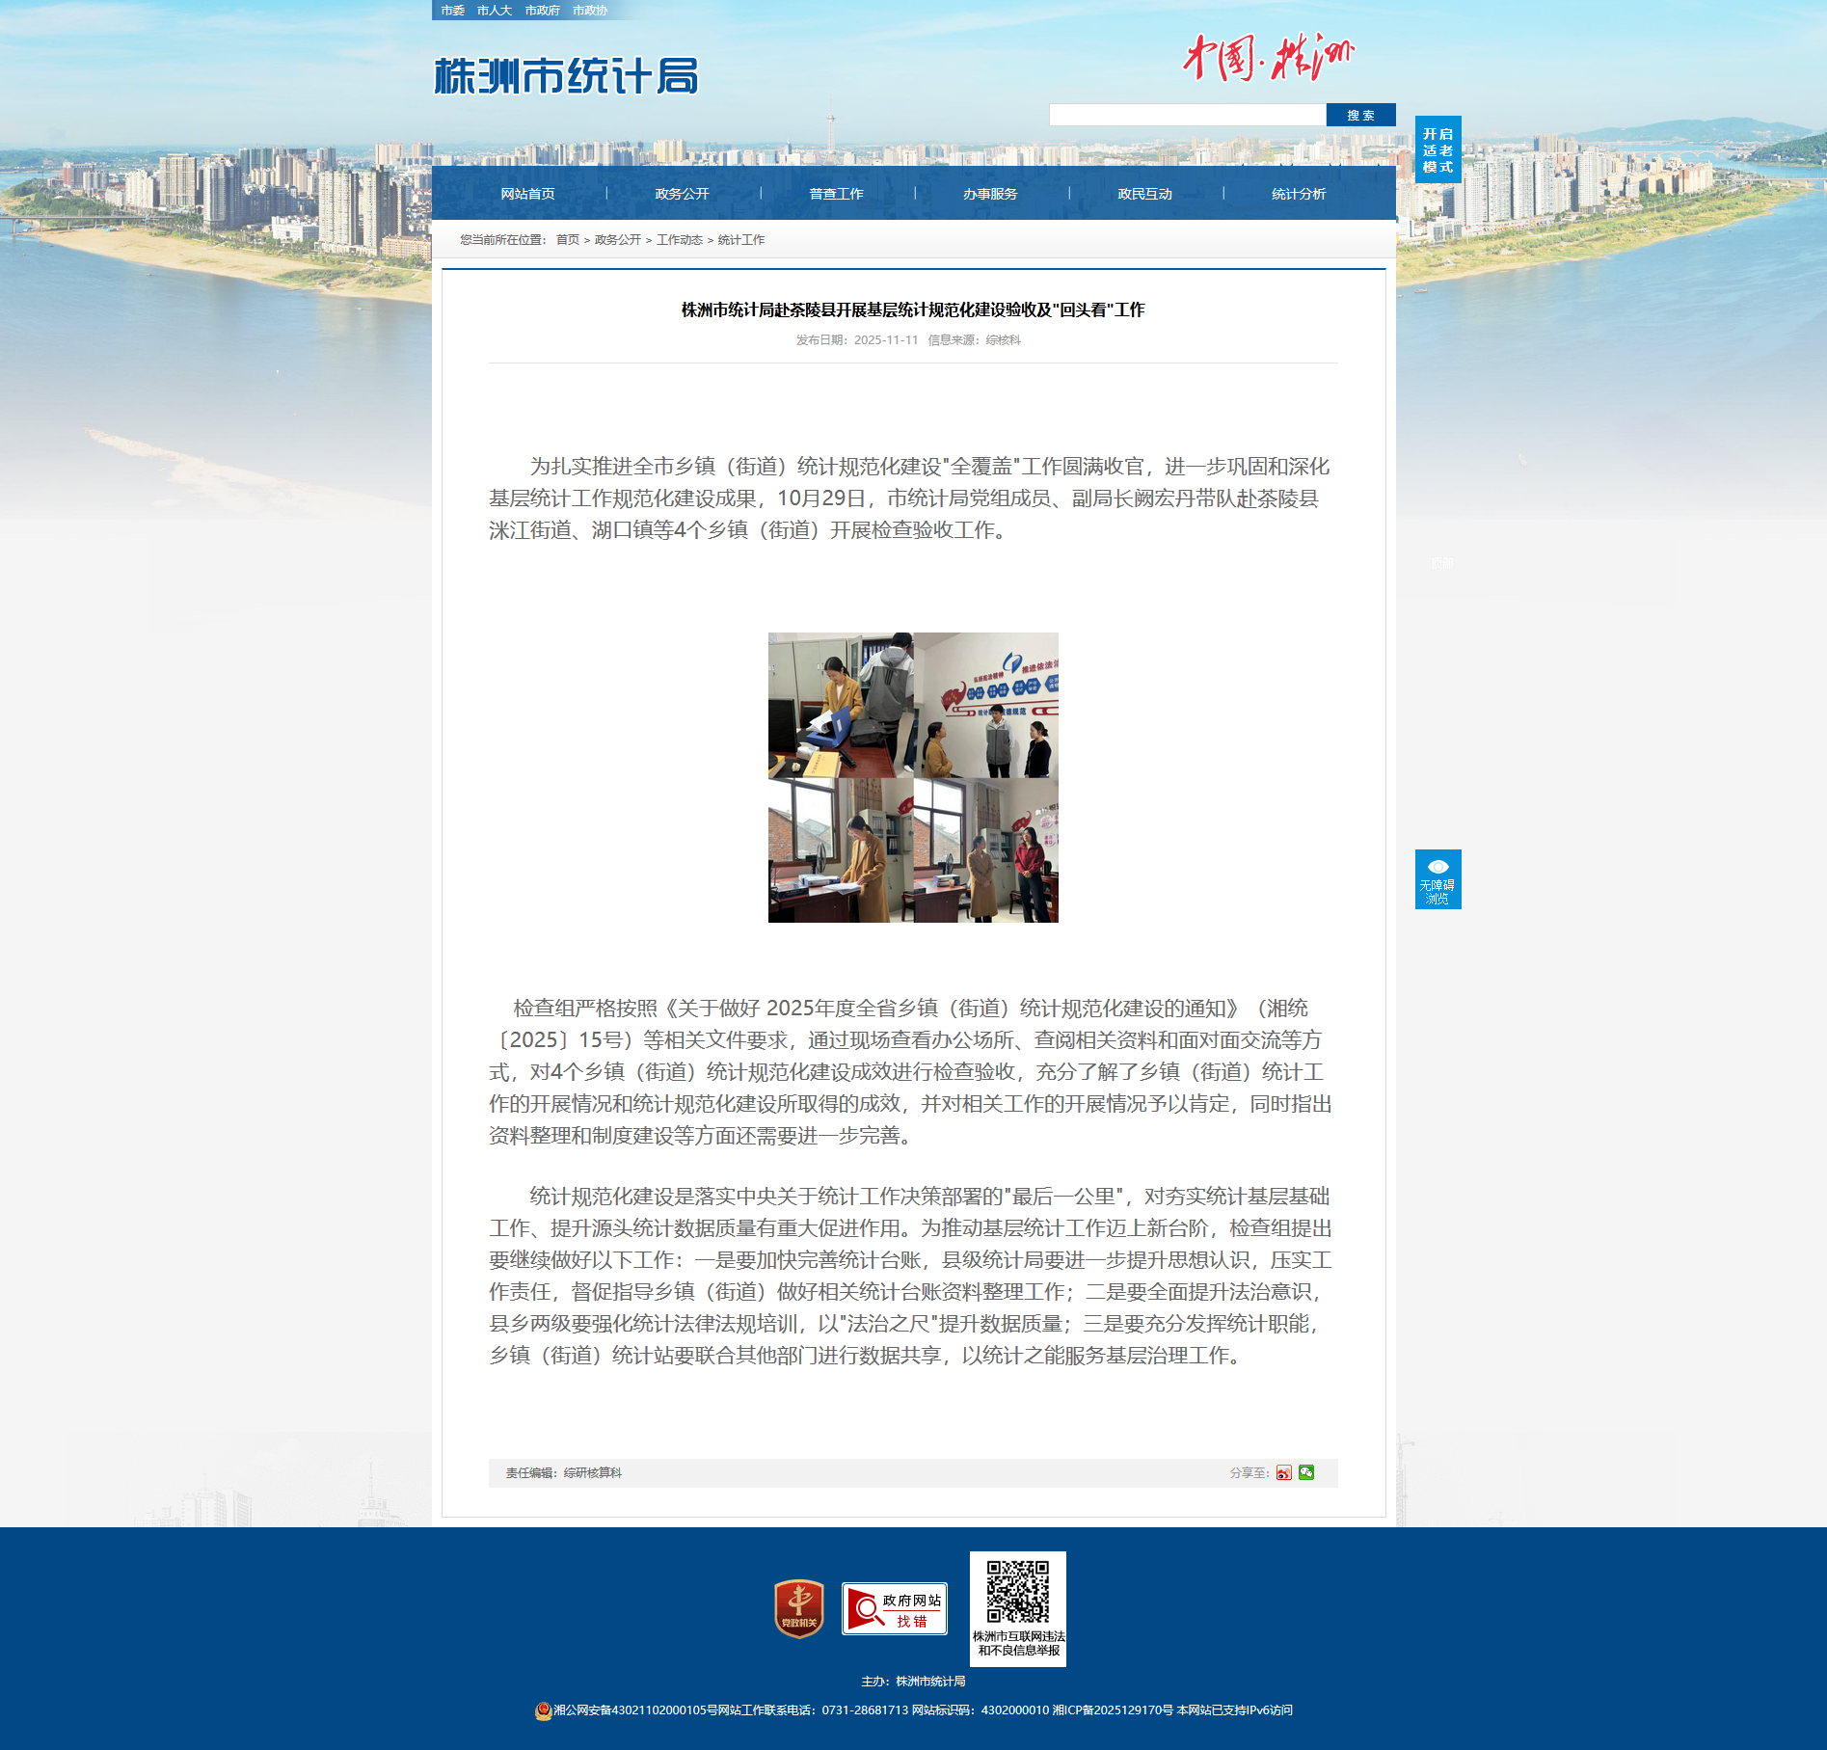This screenshot has width=1827, height=1750.
Task: Select 办事服务 in the navigation bar
Action: [x=990, y=194]
